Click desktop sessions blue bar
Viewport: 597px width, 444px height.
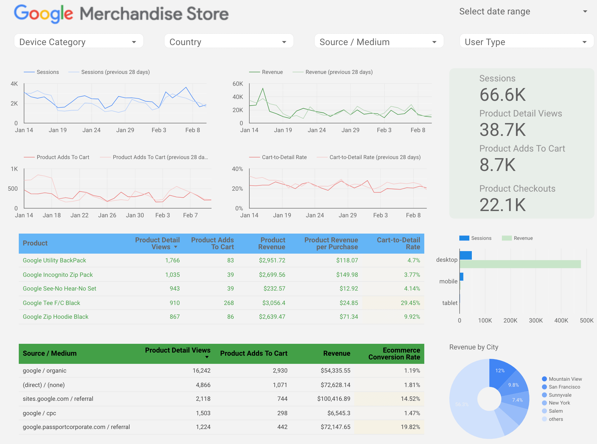tap(466, 256)
